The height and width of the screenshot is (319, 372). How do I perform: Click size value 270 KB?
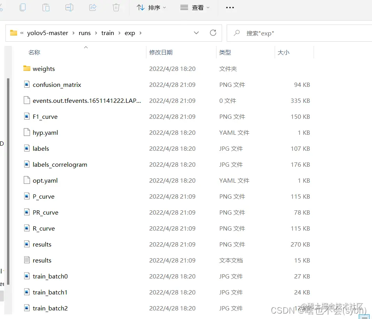(300, 245)
